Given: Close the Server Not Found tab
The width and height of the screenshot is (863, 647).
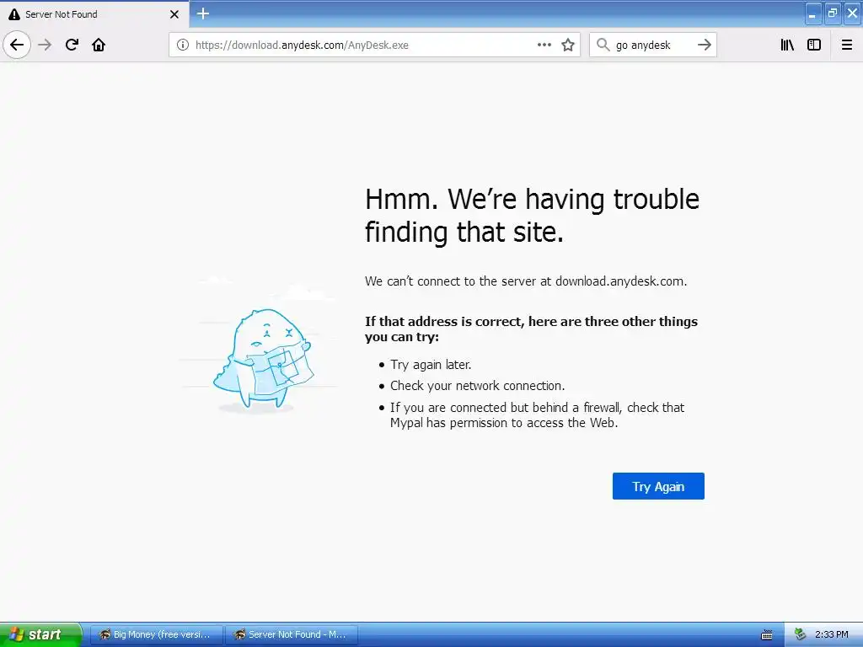Looking at the screenshot, I should [174, 14].
